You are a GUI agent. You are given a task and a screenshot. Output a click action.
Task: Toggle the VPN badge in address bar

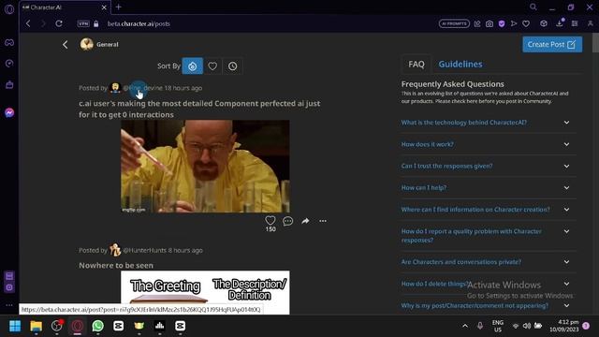click(83, 23)
